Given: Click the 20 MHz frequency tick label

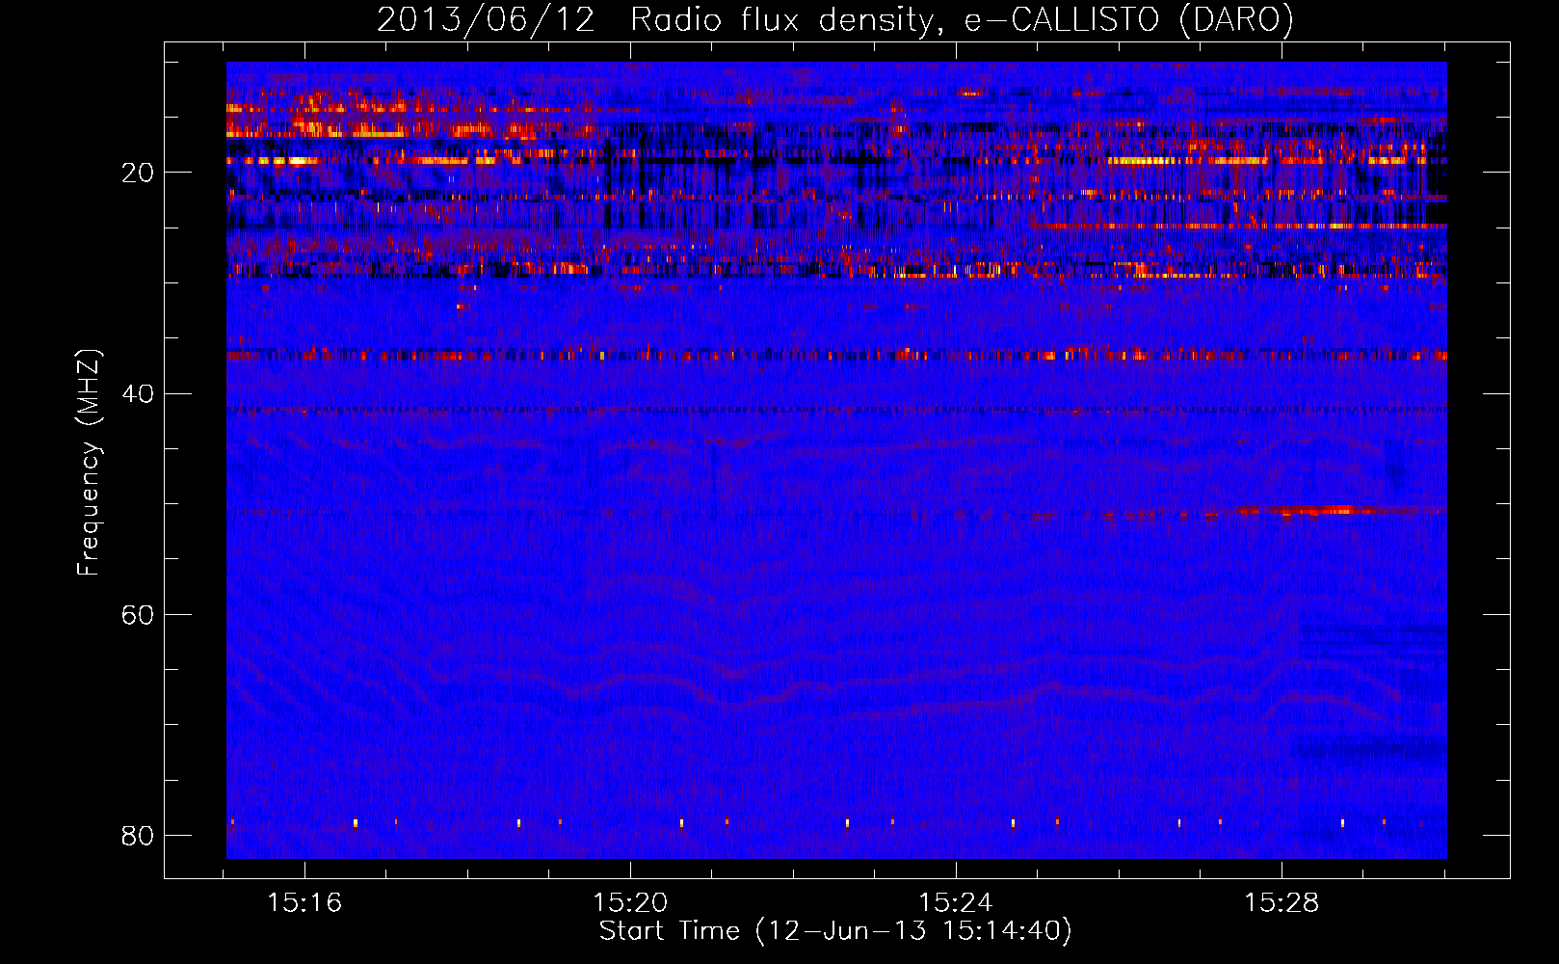Looking at the screenshot, I should [x=138, y=173].
